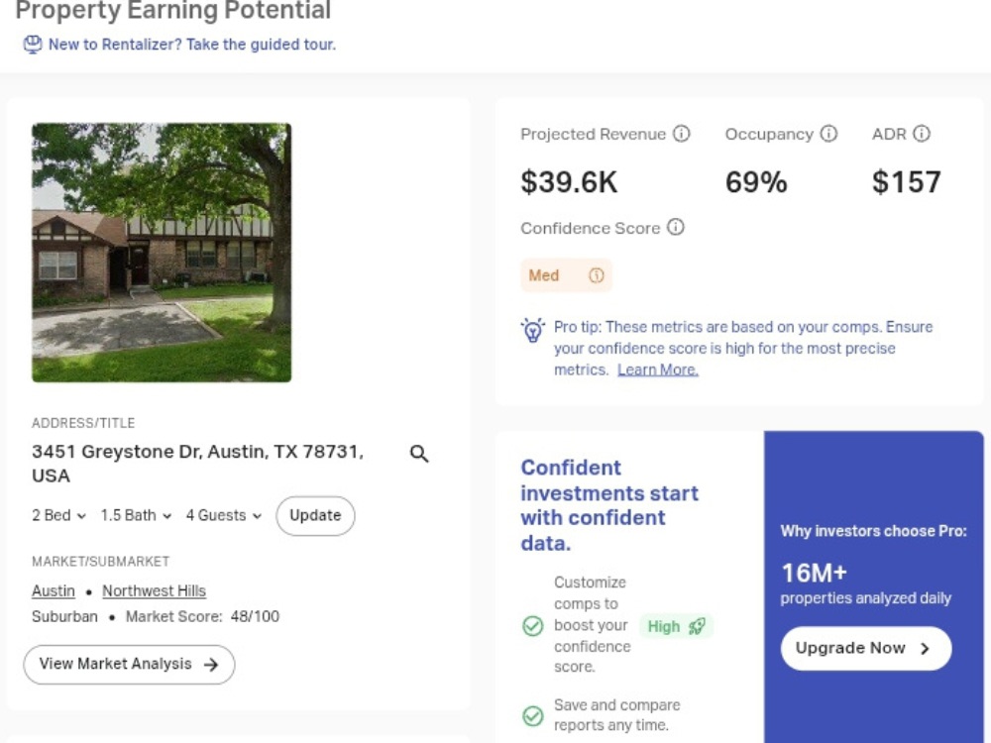Click the Update button
Viewport: 991px width, 743px height.
(x=315, y=515)
